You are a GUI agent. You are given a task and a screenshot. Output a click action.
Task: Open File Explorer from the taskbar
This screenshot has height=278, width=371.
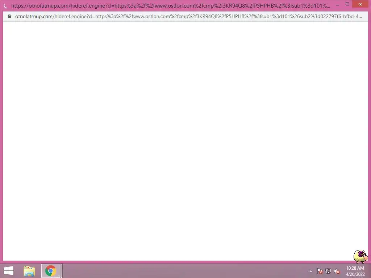[29, 271]
